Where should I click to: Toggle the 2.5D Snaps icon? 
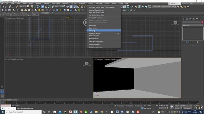75,7
